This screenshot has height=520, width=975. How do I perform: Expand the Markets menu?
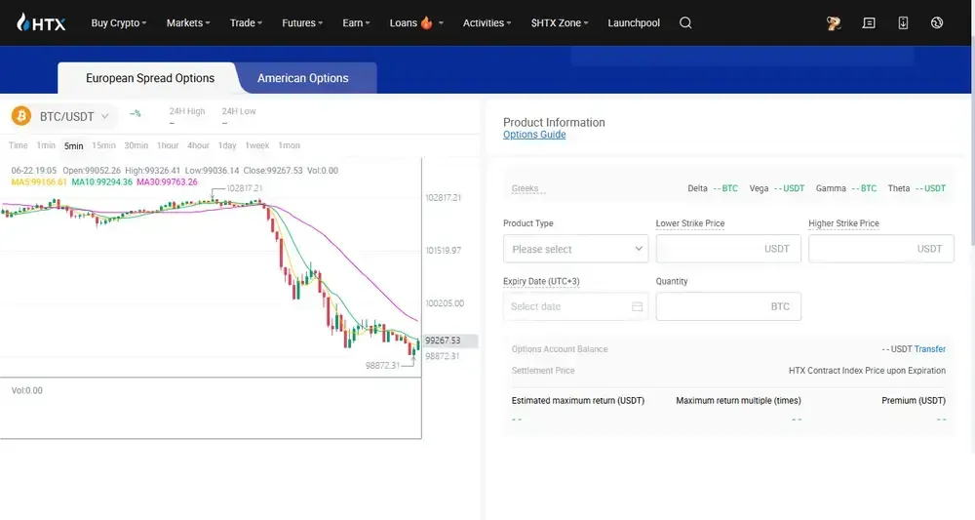188,23
